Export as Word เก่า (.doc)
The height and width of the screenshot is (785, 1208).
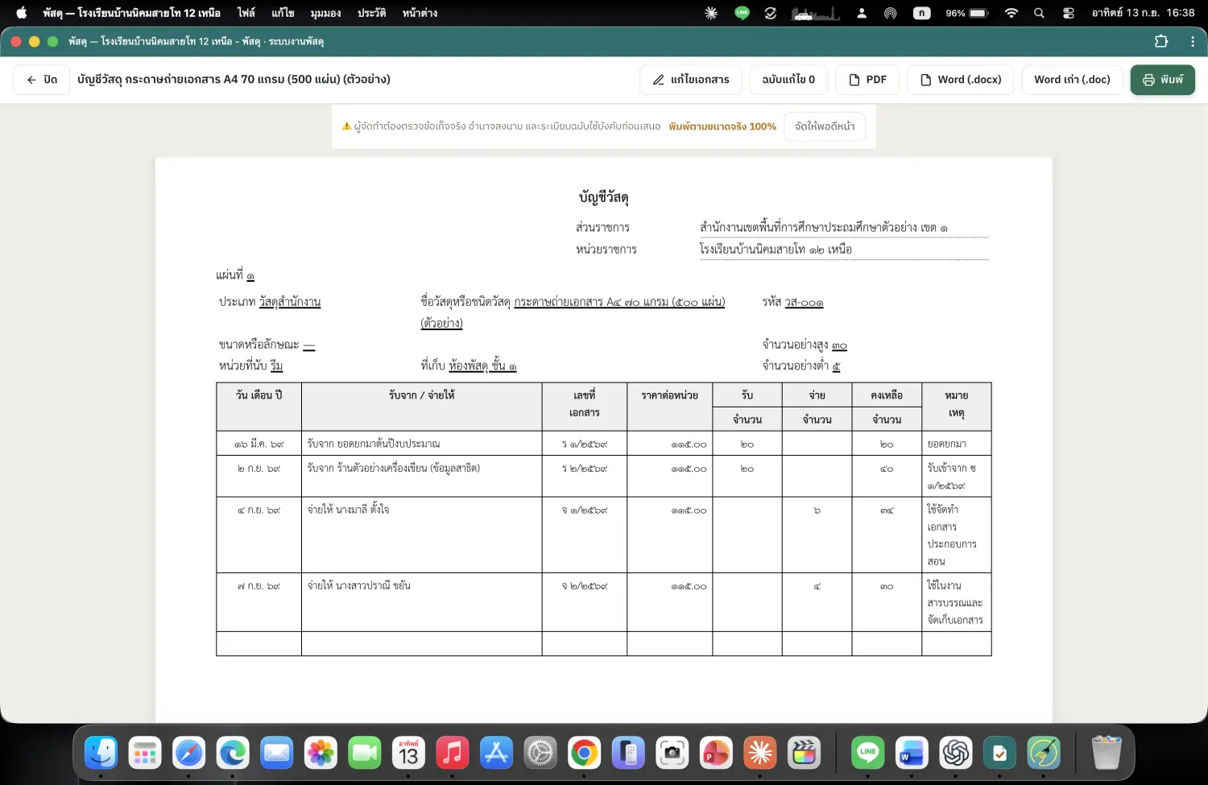(x=1072, y=80)
